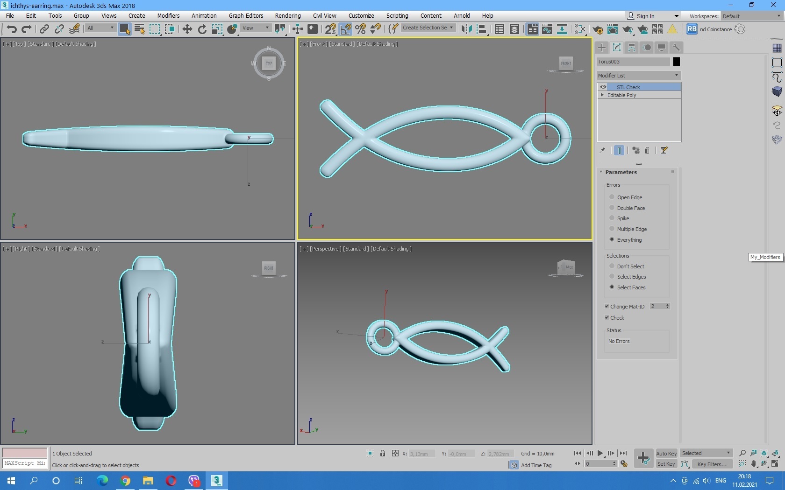
Task: Click the Auto Key button
Action: [666, 453]
